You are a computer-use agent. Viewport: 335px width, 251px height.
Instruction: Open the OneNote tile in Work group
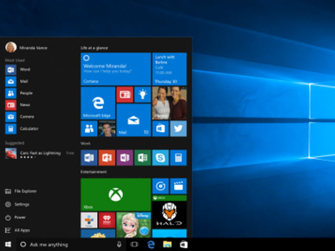[x=125, y=157]
